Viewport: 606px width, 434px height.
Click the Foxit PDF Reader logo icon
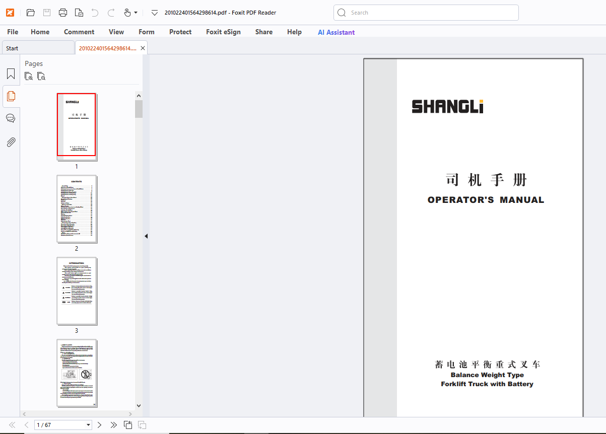pyautogui.click(x=10, y=13)
